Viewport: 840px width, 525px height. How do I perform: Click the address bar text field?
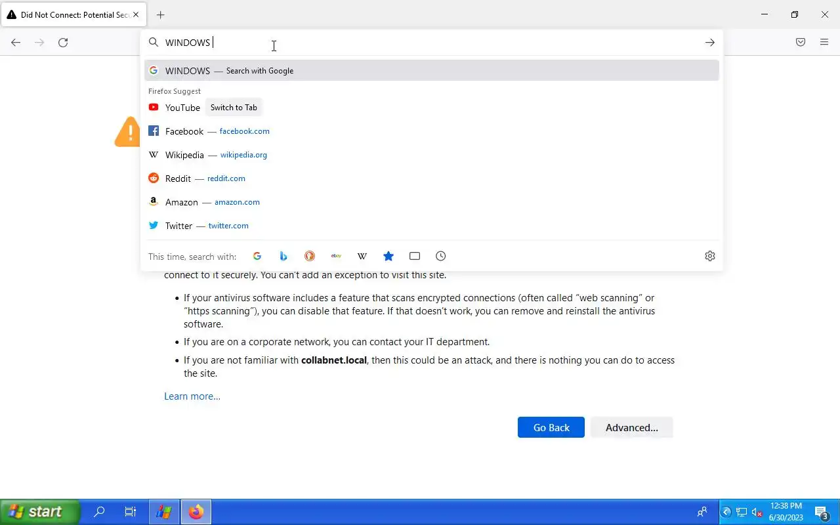click(x=433, y=43)
